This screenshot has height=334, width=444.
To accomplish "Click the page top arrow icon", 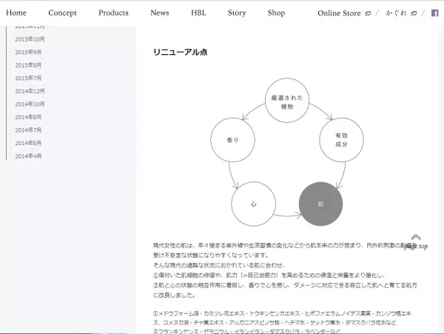I will 416,237.
